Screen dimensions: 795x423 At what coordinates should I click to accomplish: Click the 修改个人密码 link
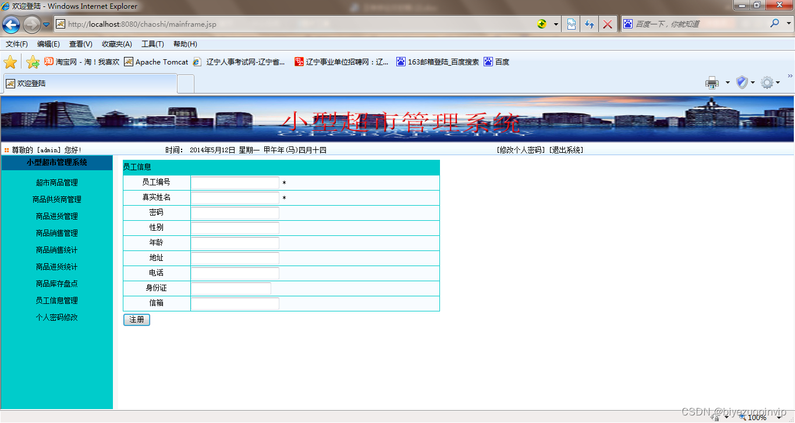521,150
